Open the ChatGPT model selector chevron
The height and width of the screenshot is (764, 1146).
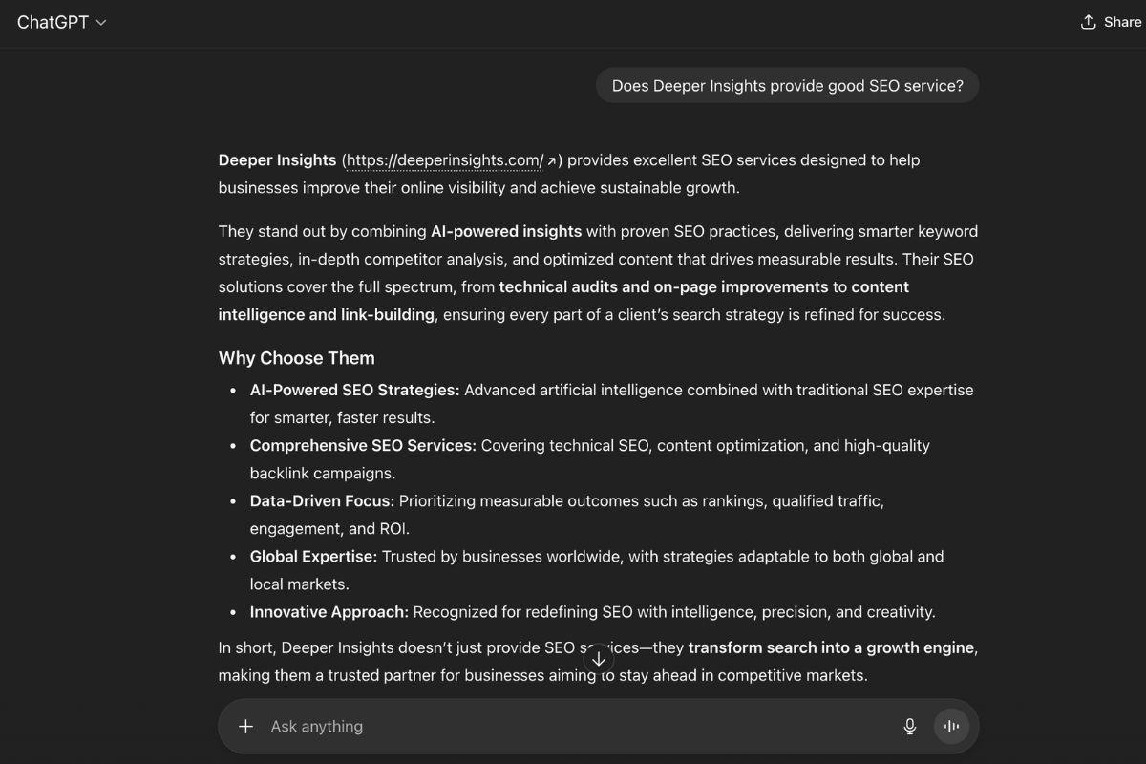102,22
